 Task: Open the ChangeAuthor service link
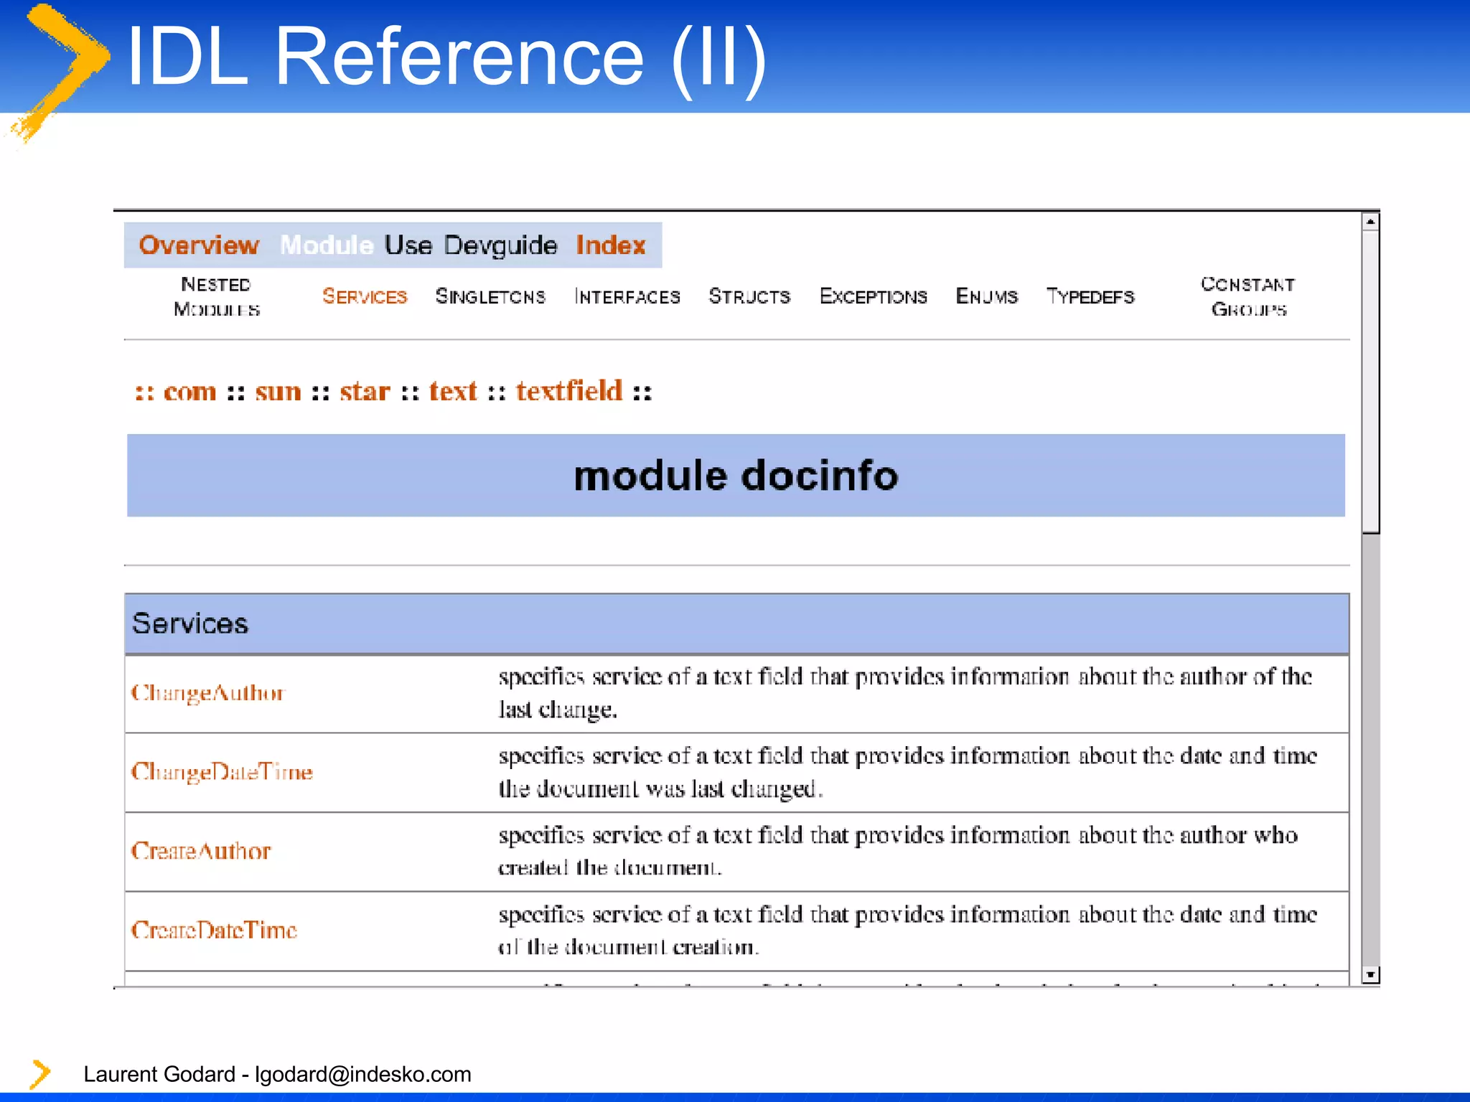pyautogui.click(x=208, y=693)
